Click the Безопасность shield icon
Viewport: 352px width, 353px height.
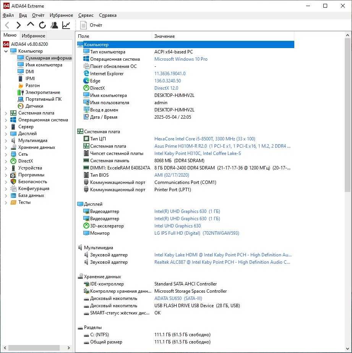pos(13,181)
